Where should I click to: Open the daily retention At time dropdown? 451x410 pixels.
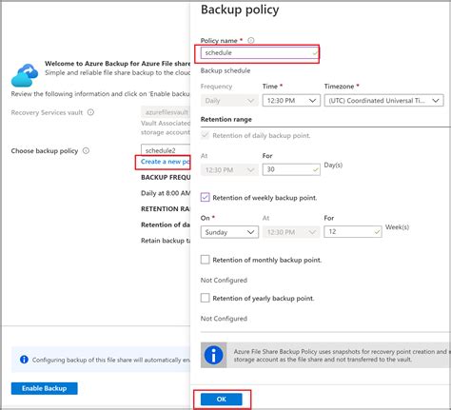point(229,170)
